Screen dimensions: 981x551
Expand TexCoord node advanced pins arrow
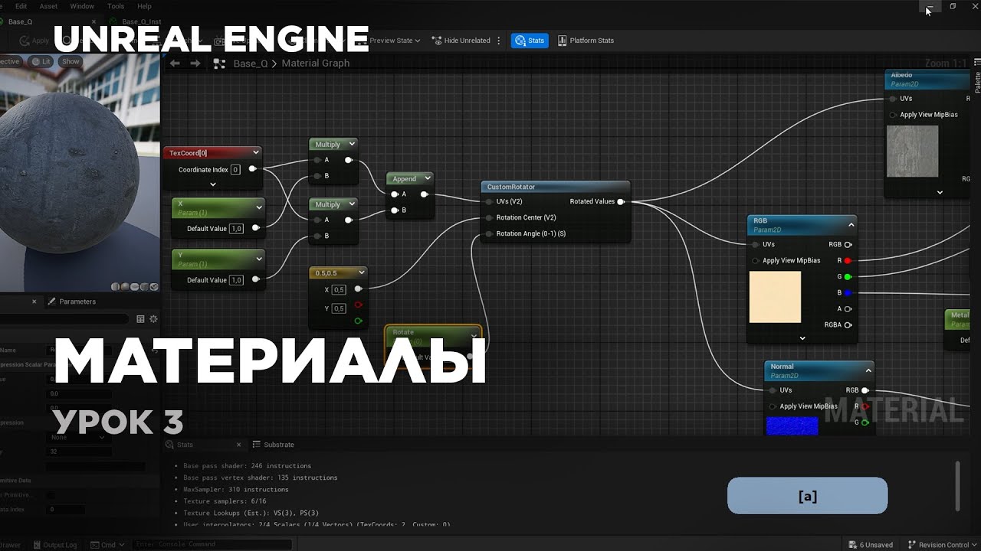coord(213,184)
